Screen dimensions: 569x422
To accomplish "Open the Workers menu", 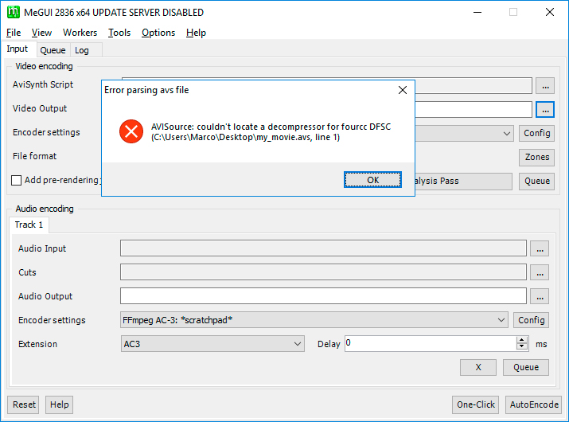I will 80,33.
